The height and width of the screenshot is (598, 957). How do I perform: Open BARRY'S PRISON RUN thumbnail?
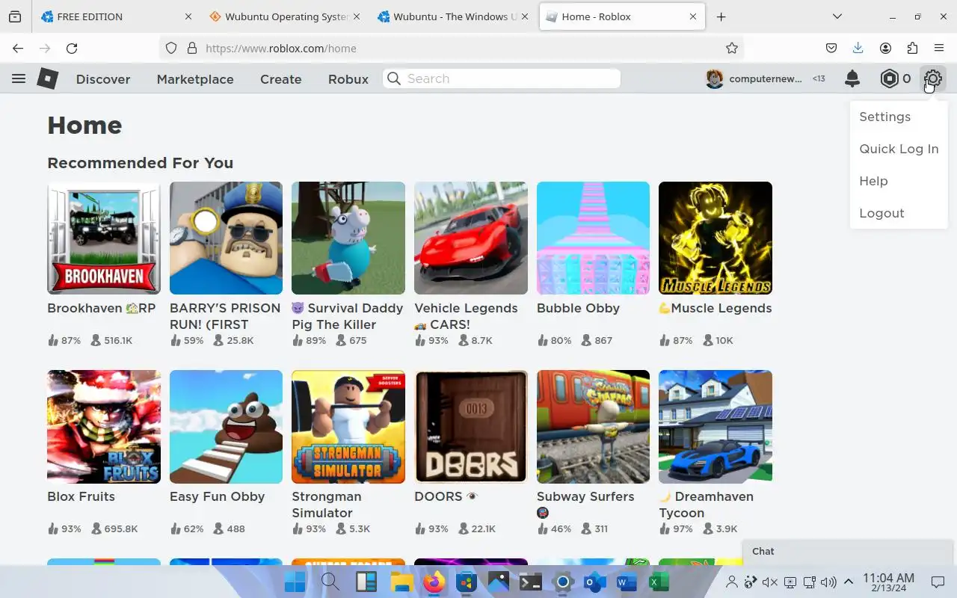tap(226, 238)
